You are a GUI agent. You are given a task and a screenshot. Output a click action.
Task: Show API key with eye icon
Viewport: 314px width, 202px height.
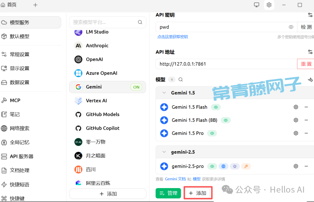[291, 27]
